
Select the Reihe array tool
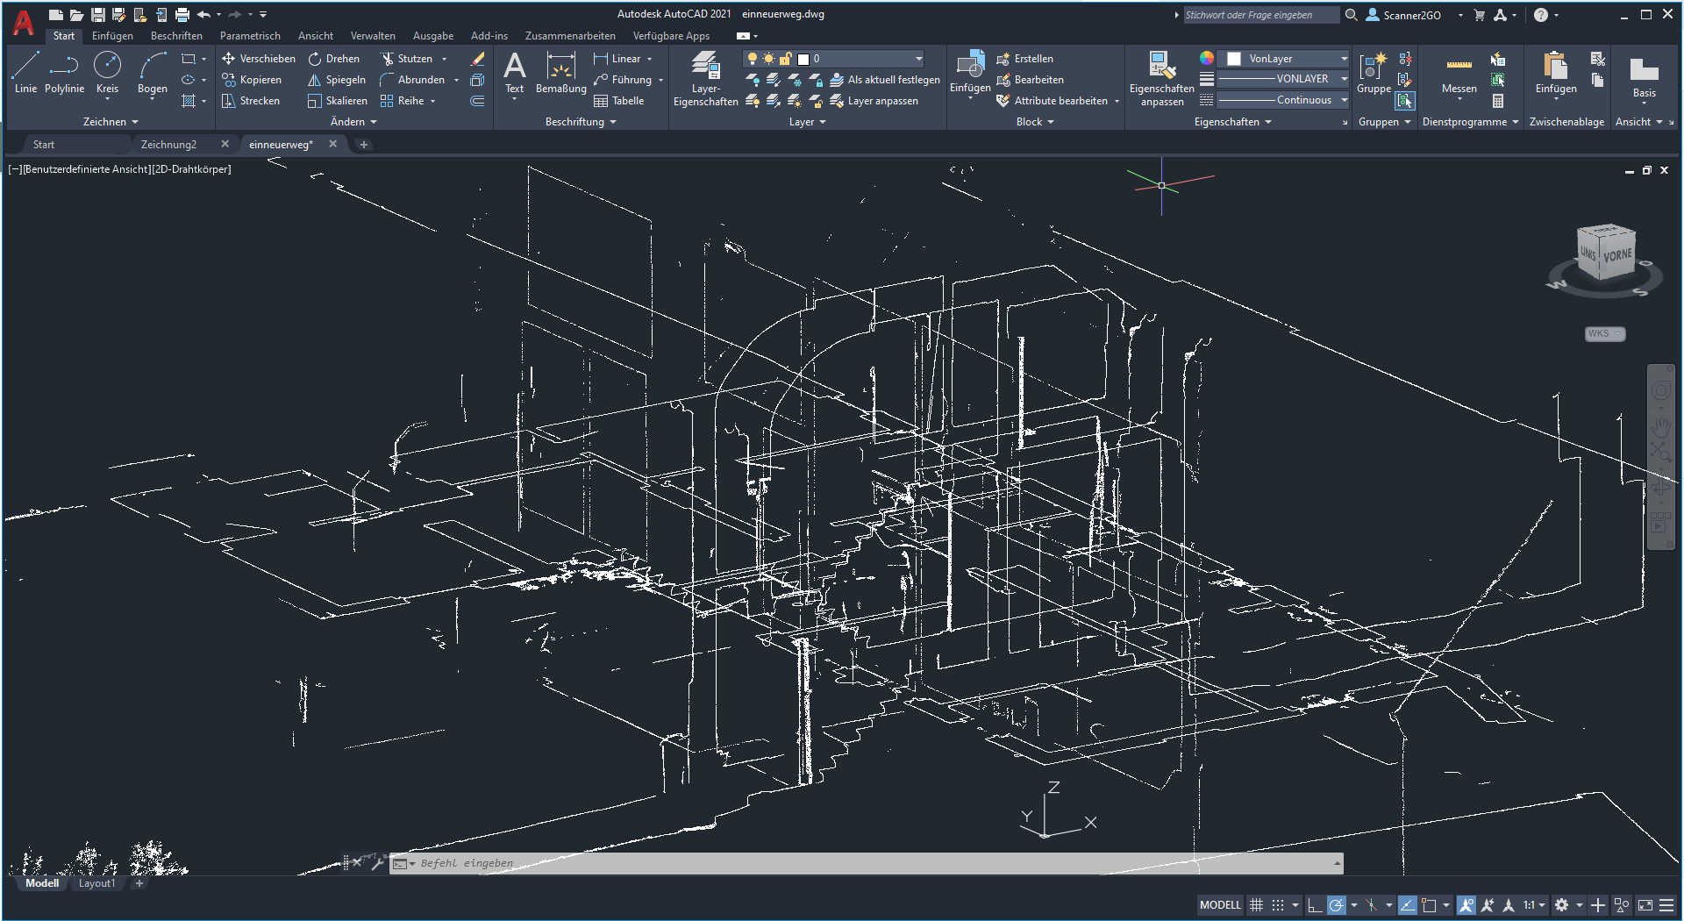point(403,101)
